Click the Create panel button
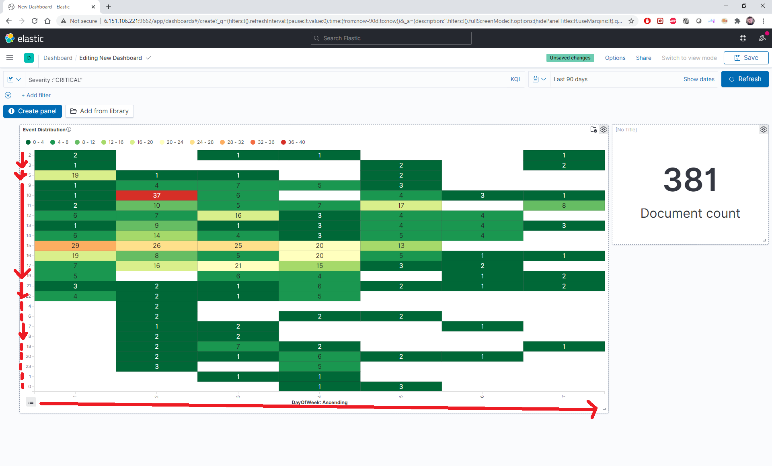Image resolution: width=772 pixels, height=466 pixels. [33, 111]
